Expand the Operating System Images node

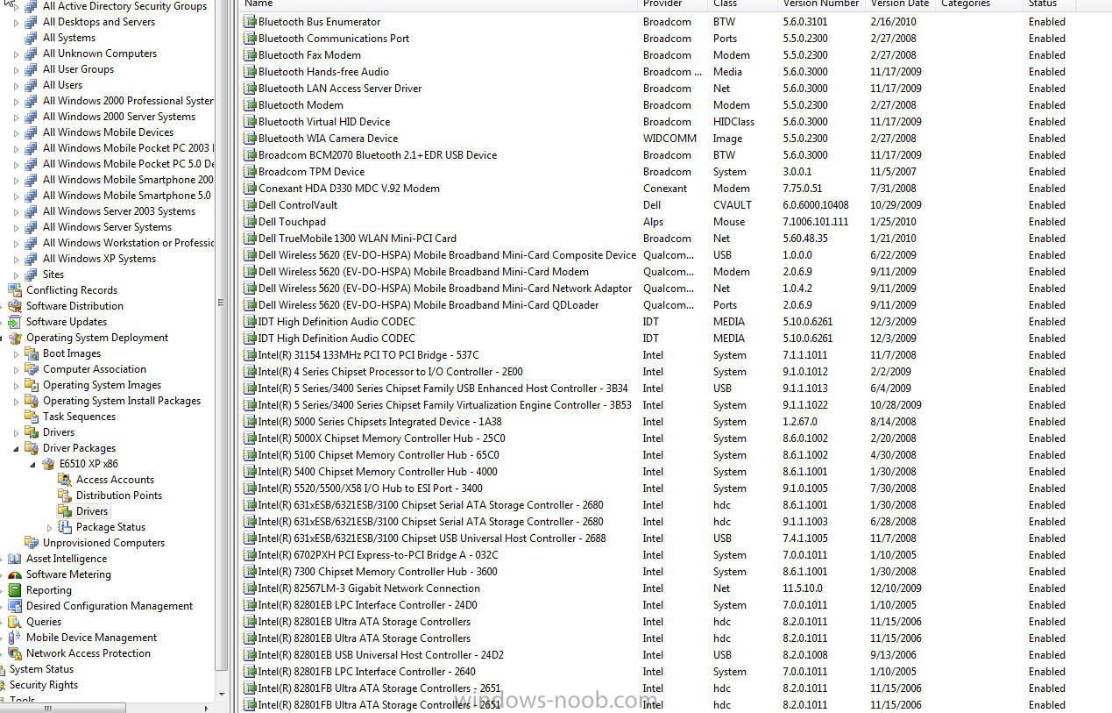(16, 385)
